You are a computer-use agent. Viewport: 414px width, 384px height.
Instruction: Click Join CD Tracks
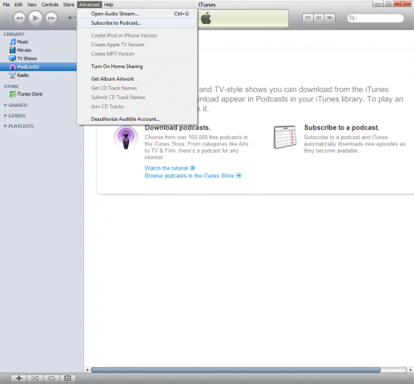click(x=137, y=106)
